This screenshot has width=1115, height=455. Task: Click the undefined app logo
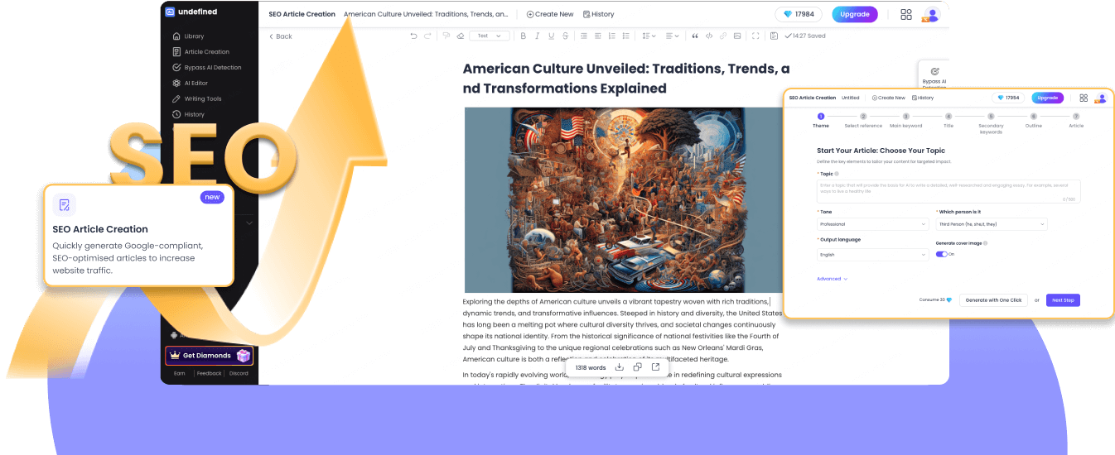(x=170, y=12)
